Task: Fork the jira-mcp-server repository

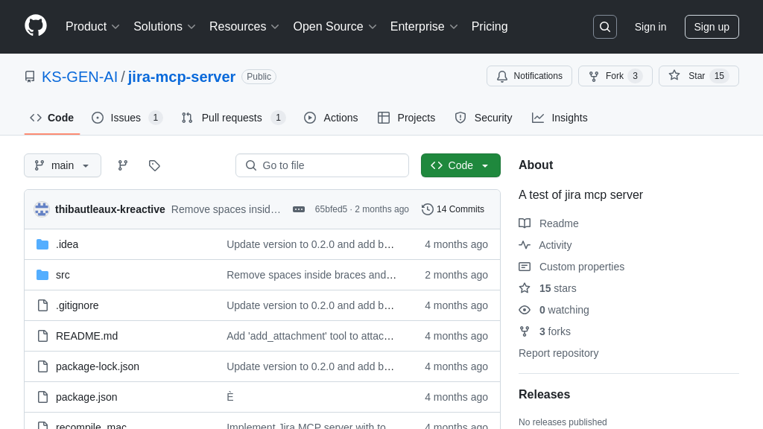Action: (615, 76)
